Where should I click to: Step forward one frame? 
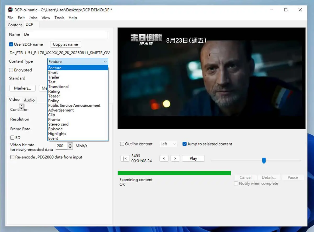coord(175,158)
